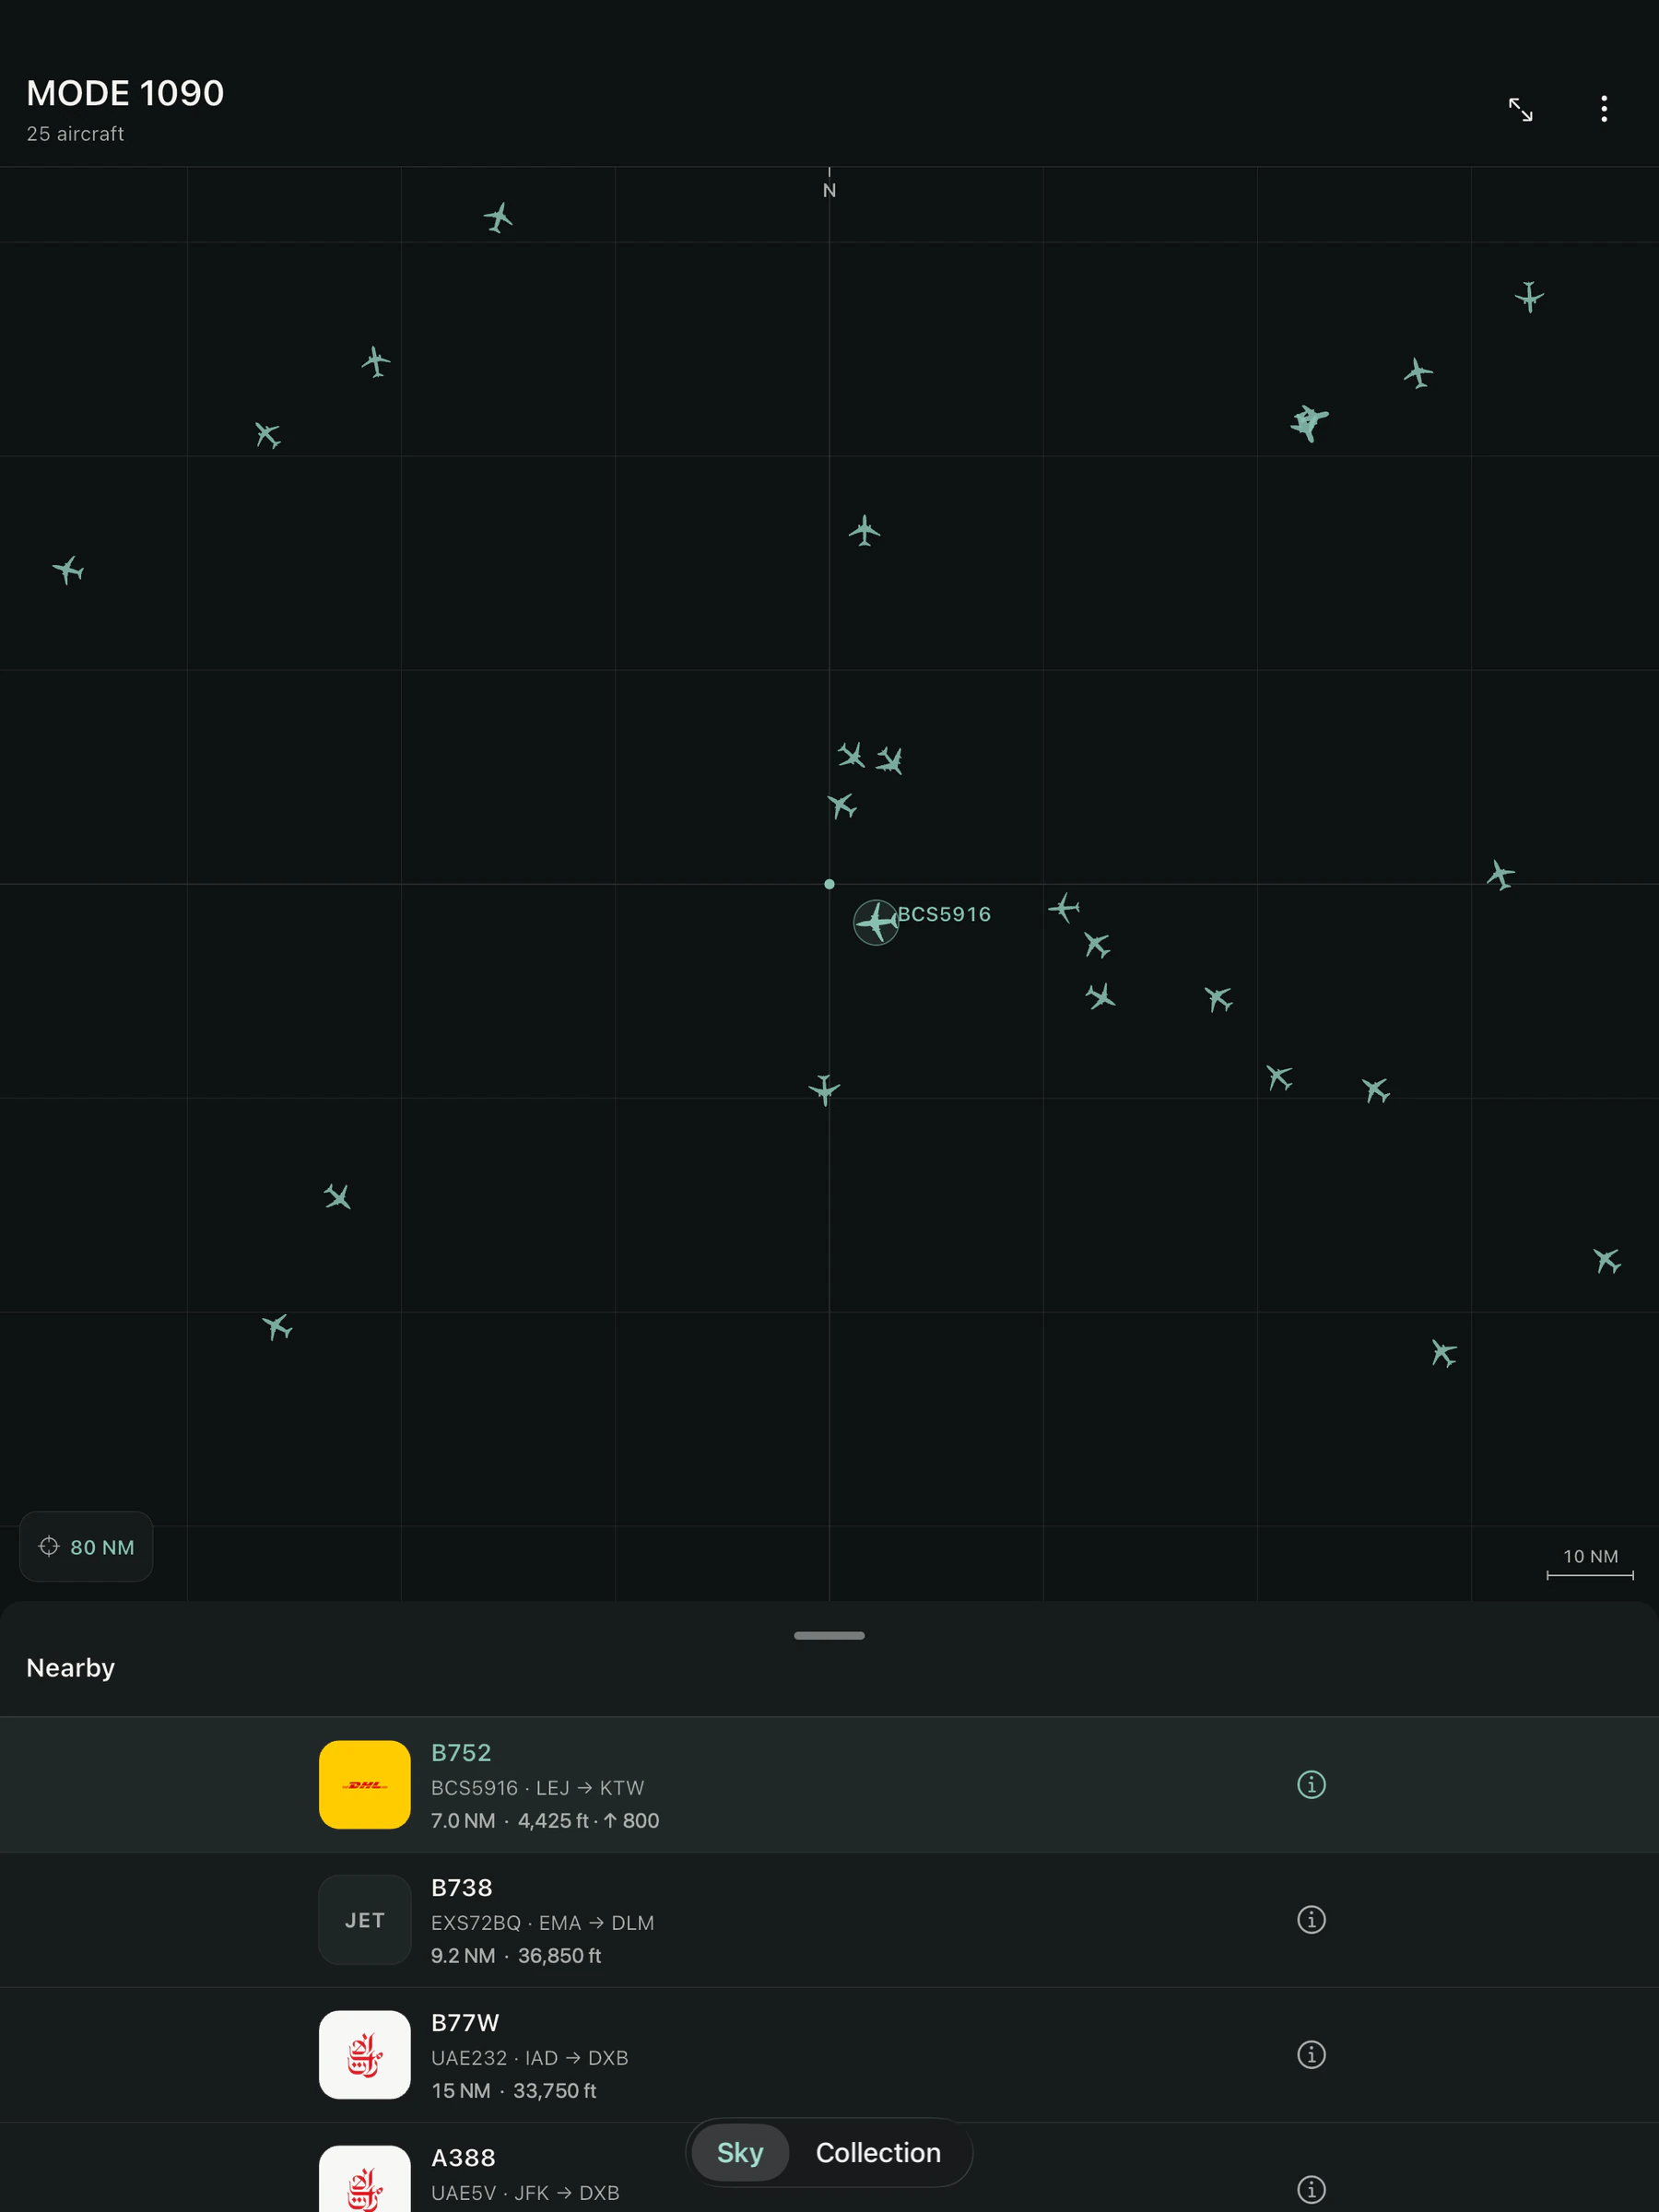Screen dimensions: 1659x2212
Task: Tap the Nearby section heading
Action: point(70,1667)
